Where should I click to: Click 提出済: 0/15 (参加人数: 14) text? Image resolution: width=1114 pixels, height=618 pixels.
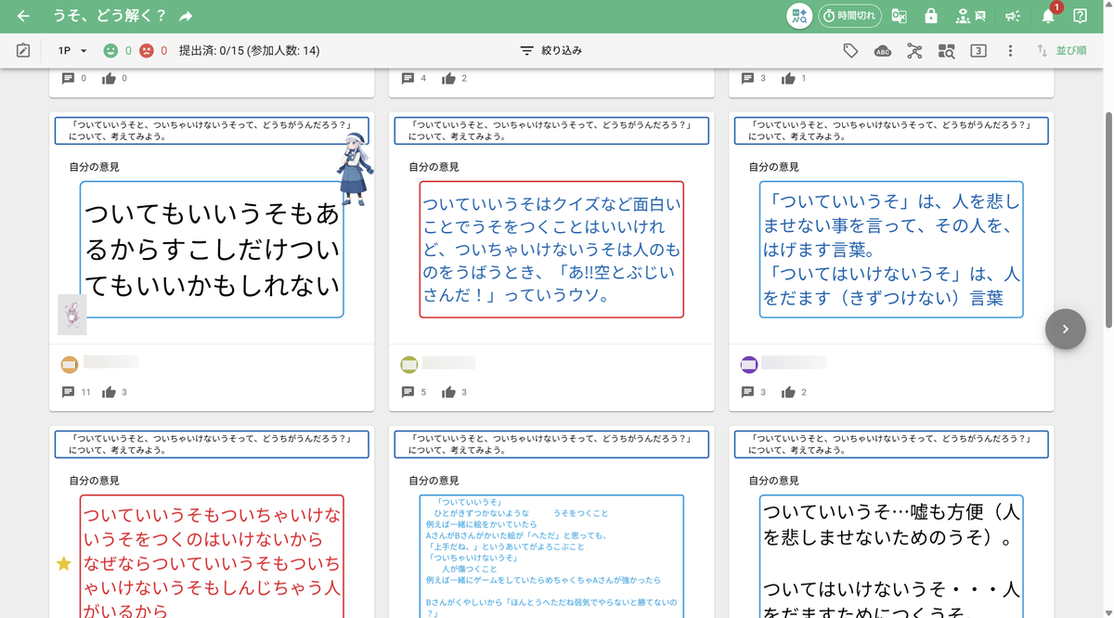point(249,51)
